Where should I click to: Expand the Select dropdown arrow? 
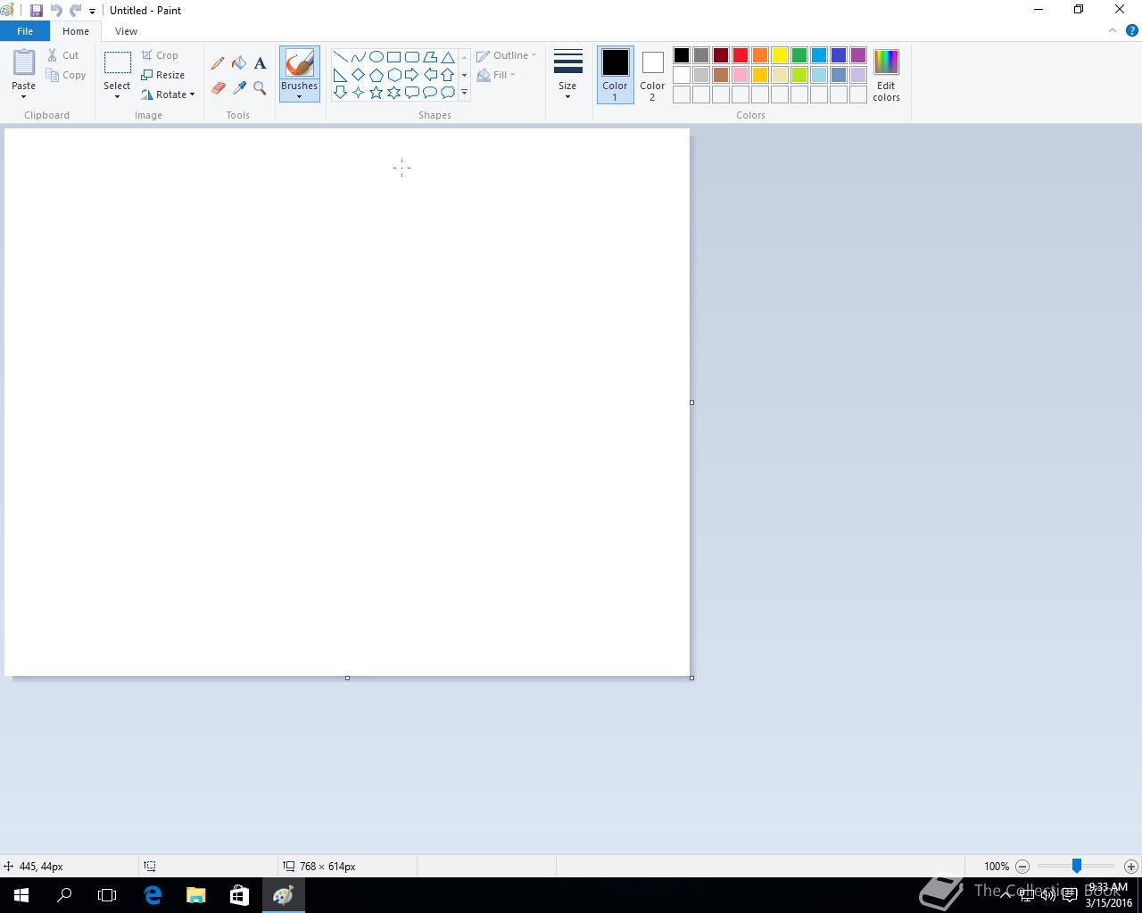pos(117,96)
